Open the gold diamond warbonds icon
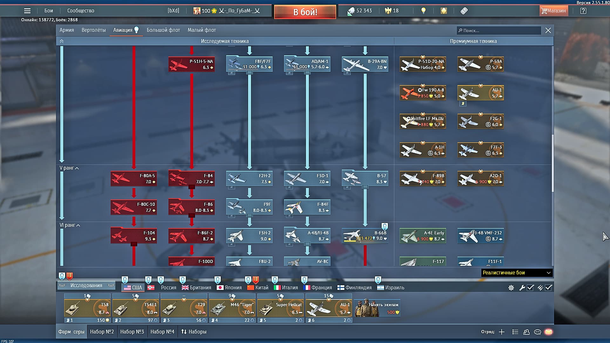Viewport: 610px width, 343px height. coord(444,11)
